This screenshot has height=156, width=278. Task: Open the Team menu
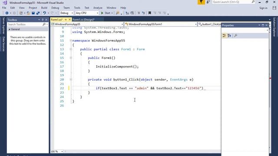pos(66,8)
